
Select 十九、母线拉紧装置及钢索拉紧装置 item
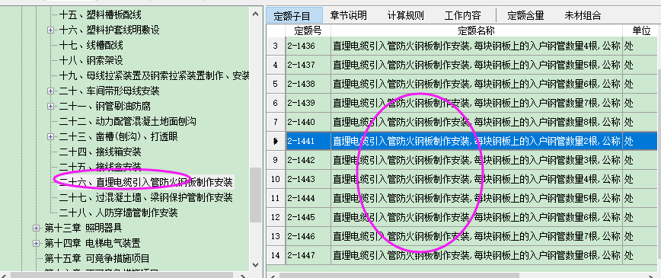tap(154, 76)
